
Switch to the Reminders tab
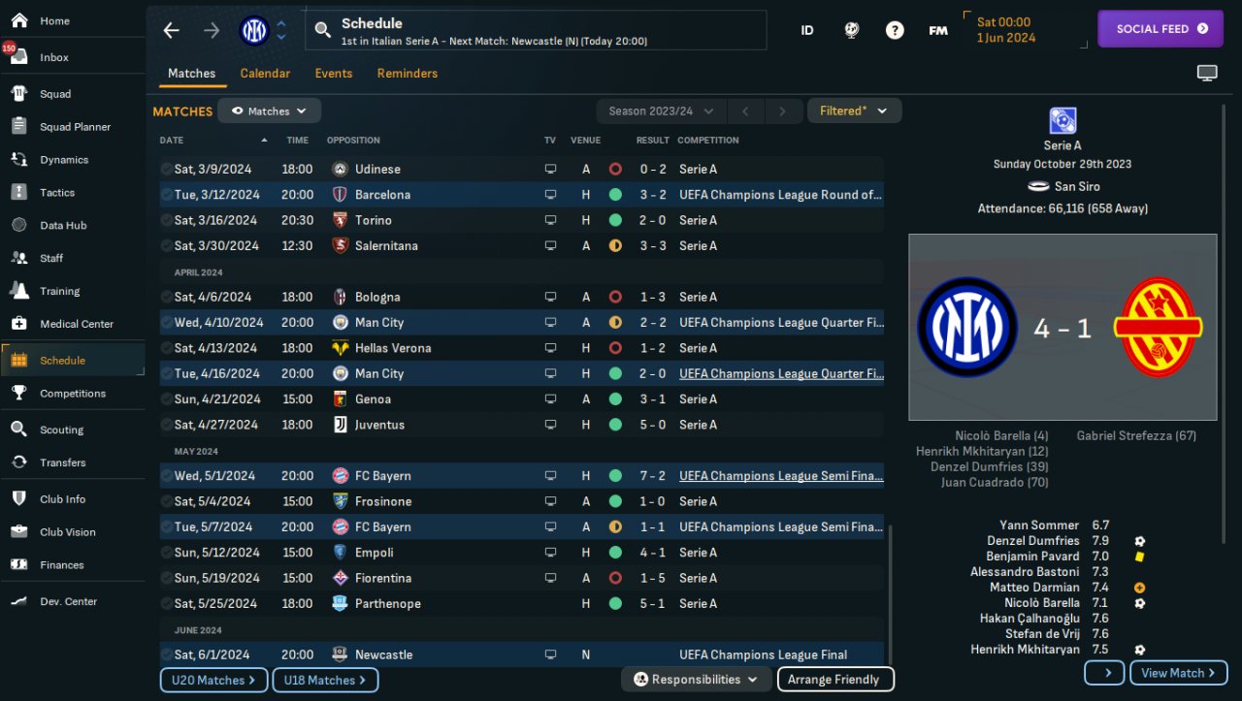tap(408, 73)
